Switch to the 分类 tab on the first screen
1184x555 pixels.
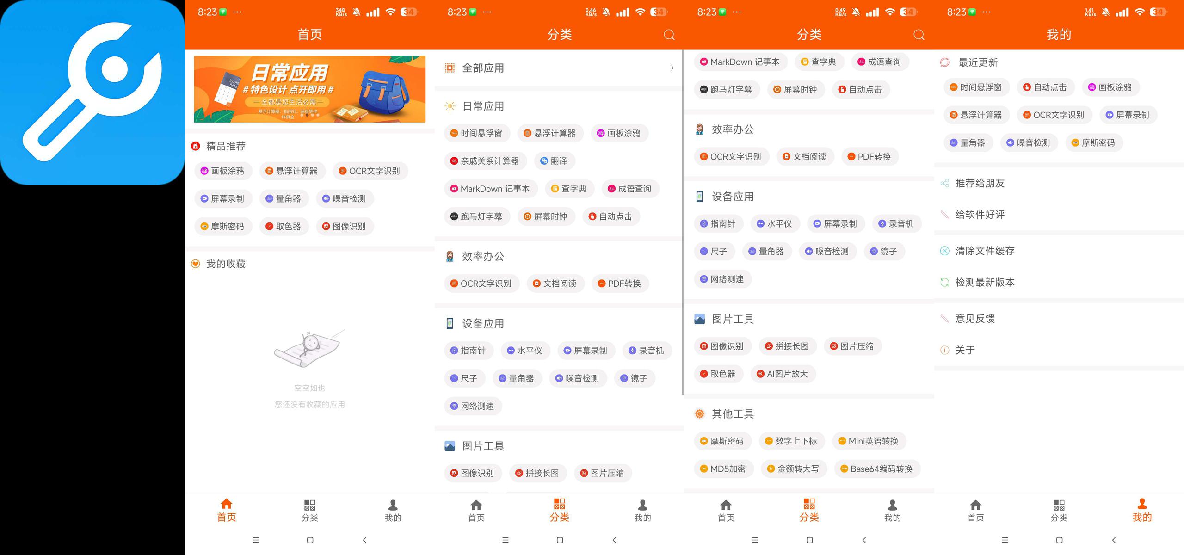[309, 510]
